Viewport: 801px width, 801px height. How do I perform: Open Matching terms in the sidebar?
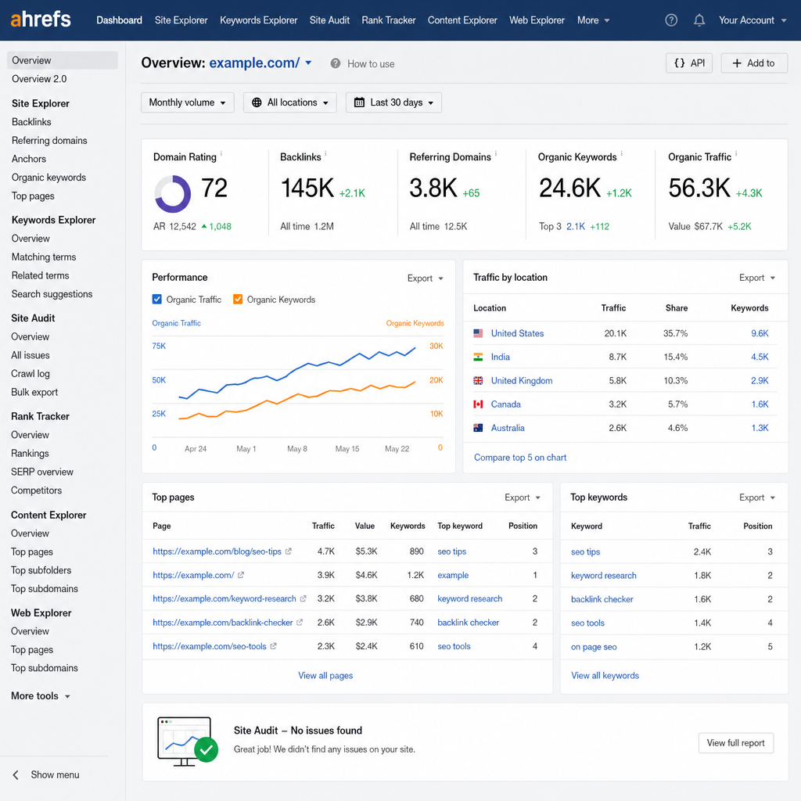44,257
